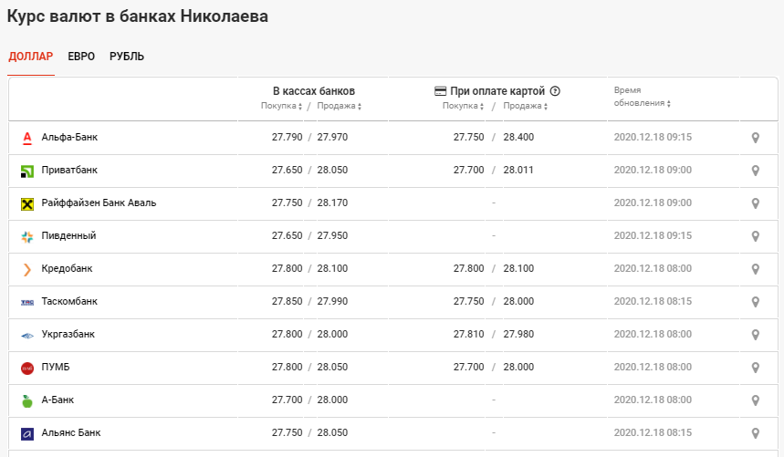Click the ПУМБ red logo icon
Screen dimensions: 784x457
point(26,368)
